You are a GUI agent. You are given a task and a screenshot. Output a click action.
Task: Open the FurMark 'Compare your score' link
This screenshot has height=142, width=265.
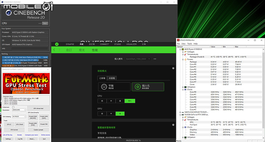(32, 135)
